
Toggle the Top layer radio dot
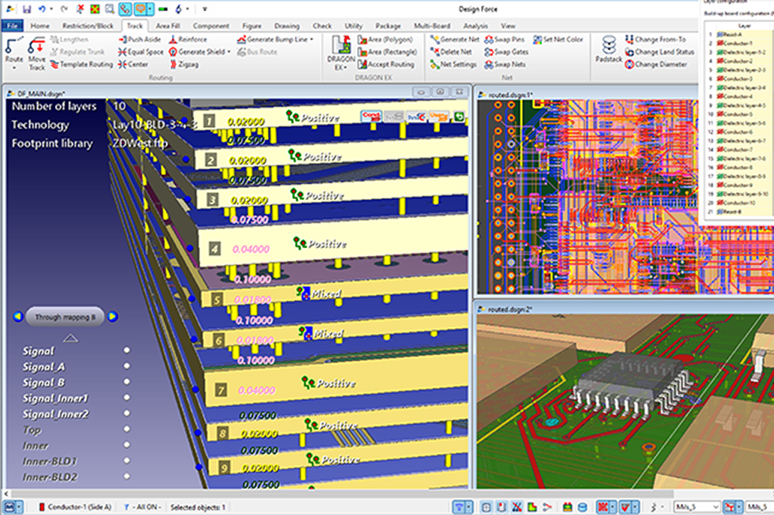click(127, 430)
